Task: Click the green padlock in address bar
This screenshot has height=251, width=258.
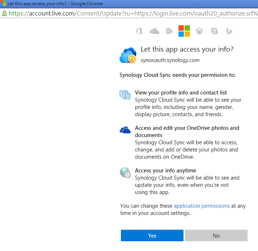Action: [x=4, y=13]
